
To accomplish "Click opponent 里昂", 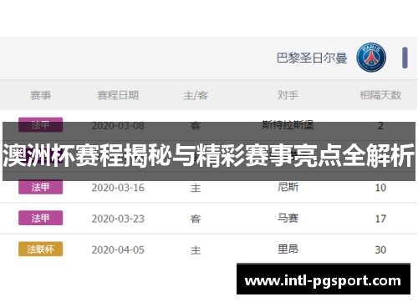I will (288, 249).
